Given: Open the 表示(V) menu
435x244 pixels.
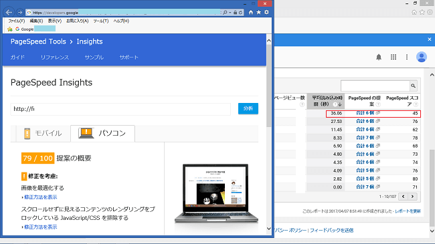Looking at the screenshot, I should tap(55, 21).
